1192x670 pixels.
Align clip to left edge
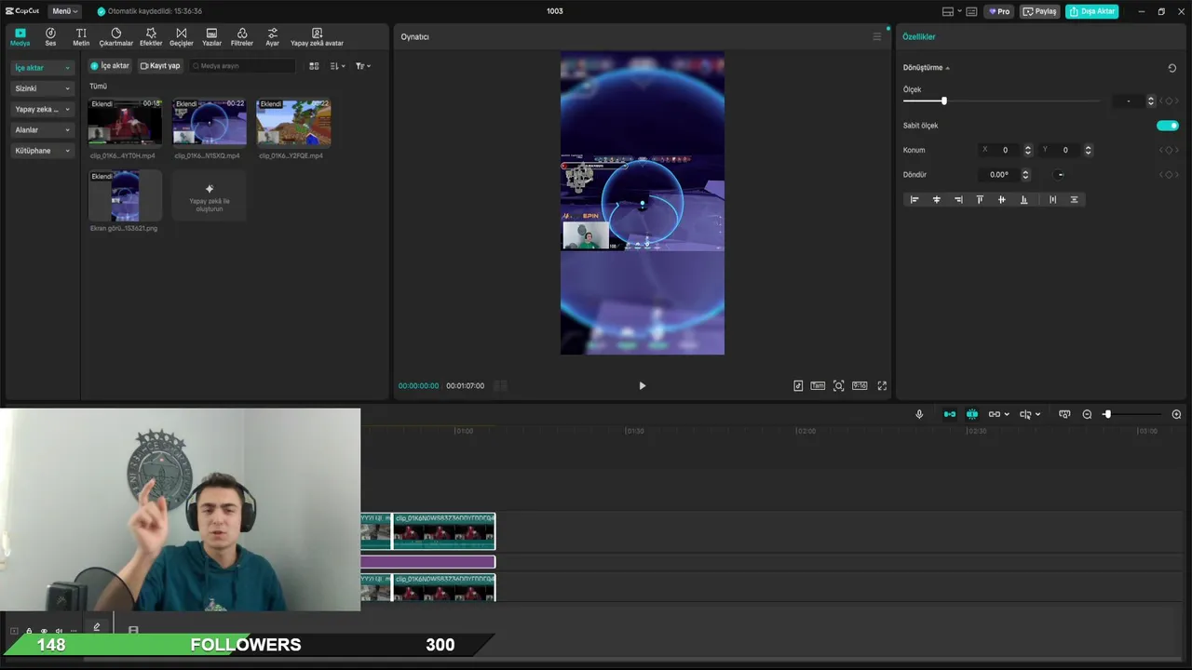pos(914,199)
